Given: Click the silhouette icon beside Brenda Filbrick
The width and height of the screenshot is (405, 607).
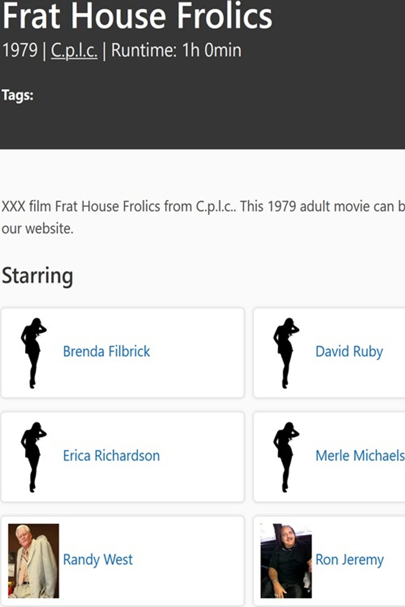Looking at the screenshot, I should [33, 353].
